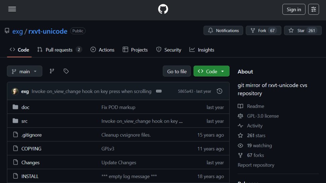Click Changes file icon
The width and height of the screenshot is (326, 183).
tap(15, 162)
